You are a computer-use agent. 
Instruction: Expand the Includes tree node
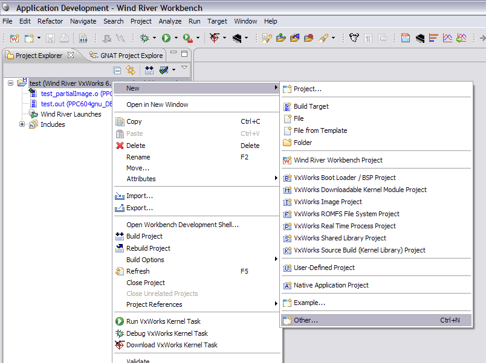click(x=22, y=124)
